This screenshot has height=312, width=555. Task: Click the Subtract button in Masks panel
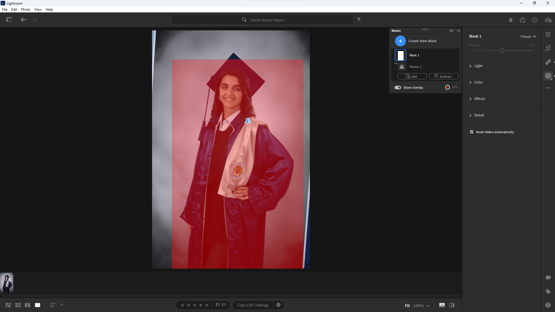pos(443,76)
